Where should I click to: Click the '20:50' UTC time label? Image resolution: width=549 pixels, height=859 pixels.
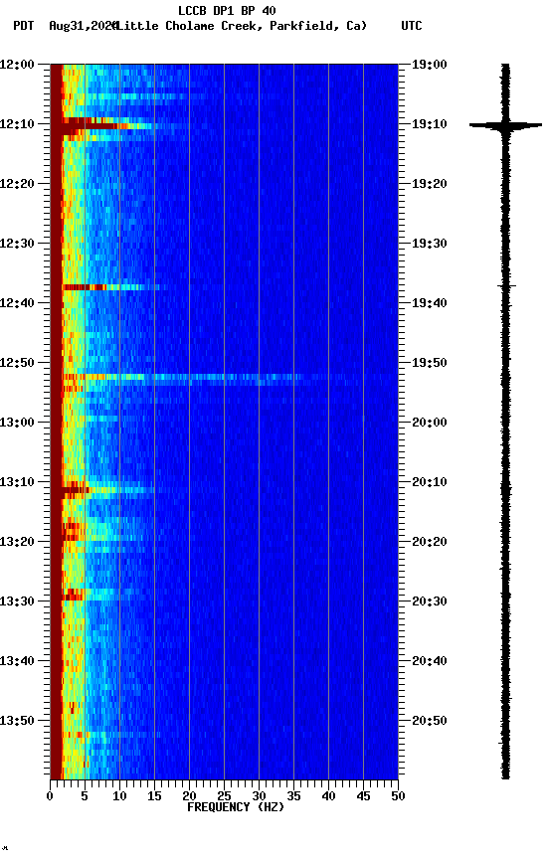point(430,721)
